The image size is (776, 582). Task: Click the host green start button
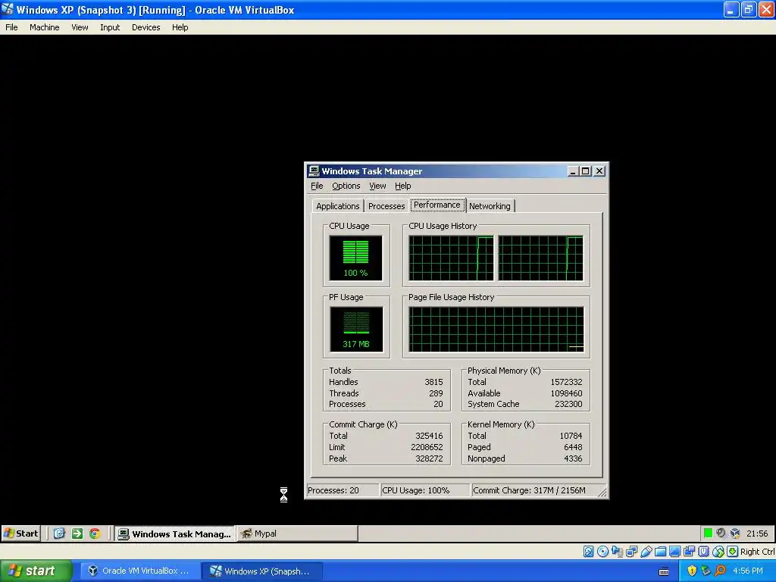[x=35, y=571]
